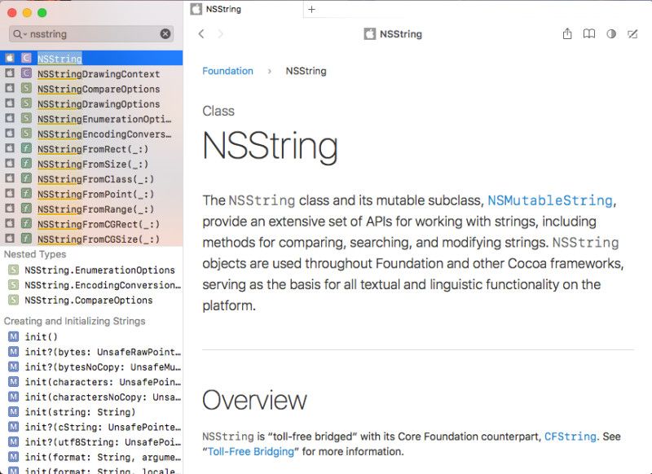The height and width of the screenshot is (474, 652).
Task: Open the Toll-Free Bridging link
Action: (x=251, y=451)
